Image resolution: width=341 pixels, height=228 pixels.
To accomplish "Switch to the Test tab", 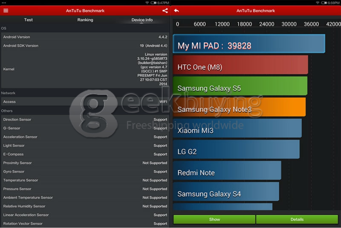I will click(28, 20).
